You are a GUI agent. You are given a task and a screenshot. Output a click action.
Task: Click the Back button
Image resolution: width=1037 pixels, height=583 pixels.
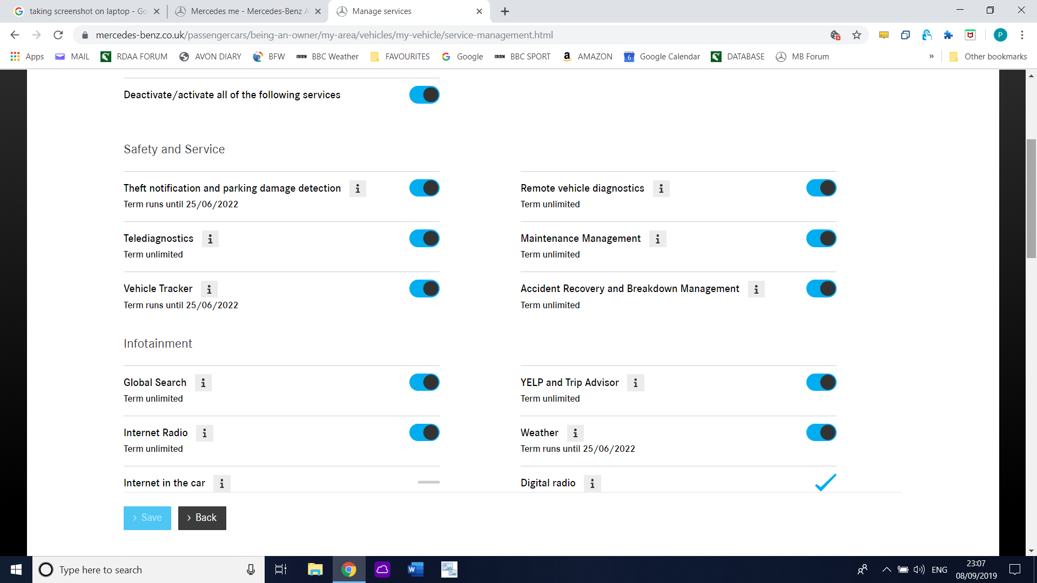click(202, 518)
